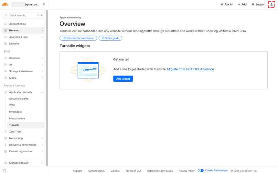Open Report Security Issues footer link
Viewport: 278px width, 173px height.
click(x=160, y=171)
